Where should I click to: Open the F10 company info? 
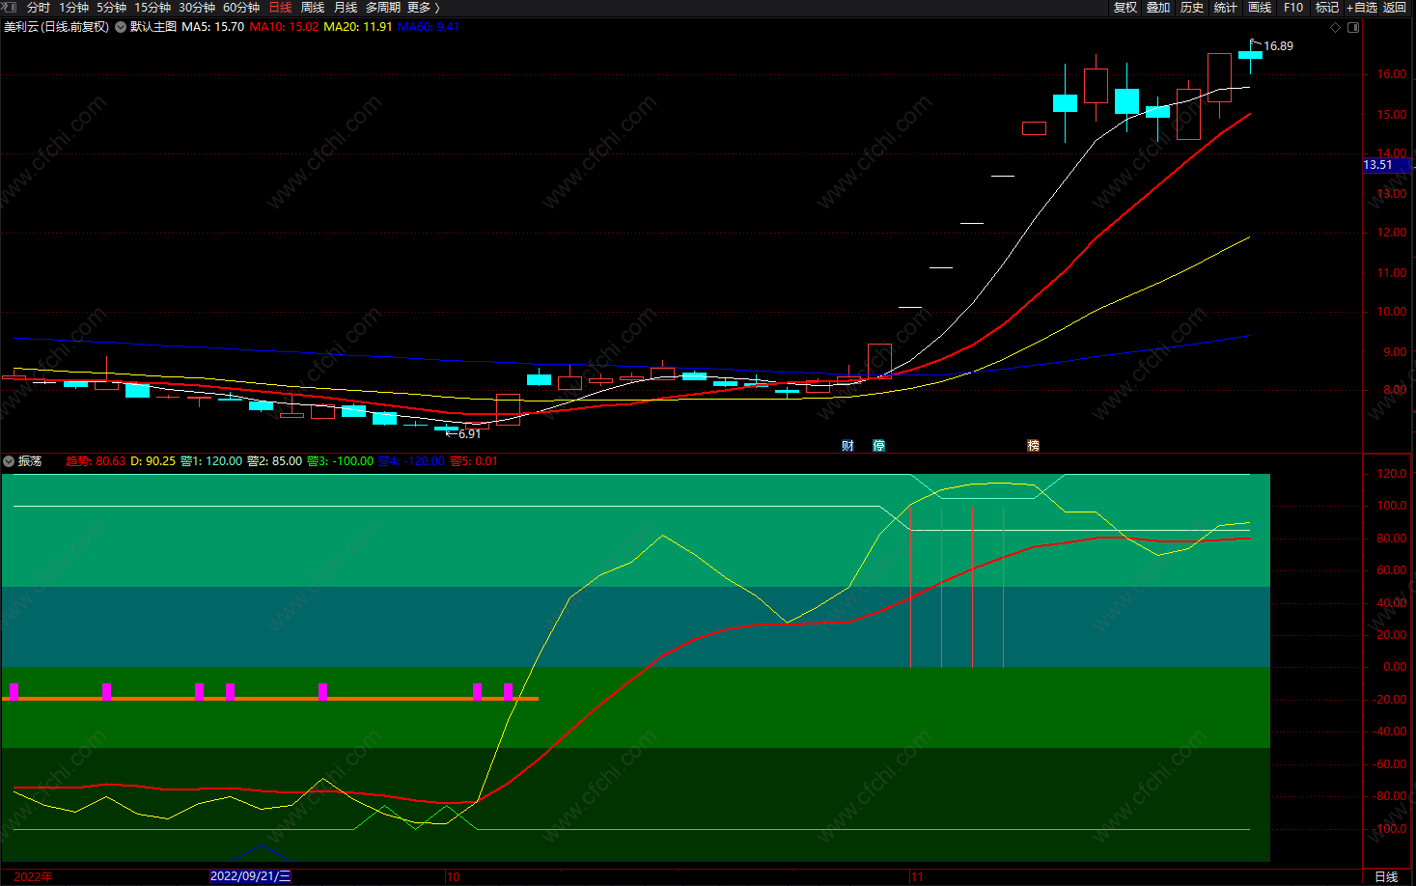click(x=1293, y=8)
